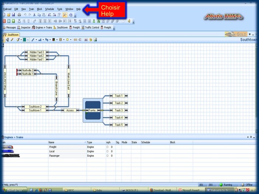Select the glasses-shaped selection tool icon

(7, 40)
